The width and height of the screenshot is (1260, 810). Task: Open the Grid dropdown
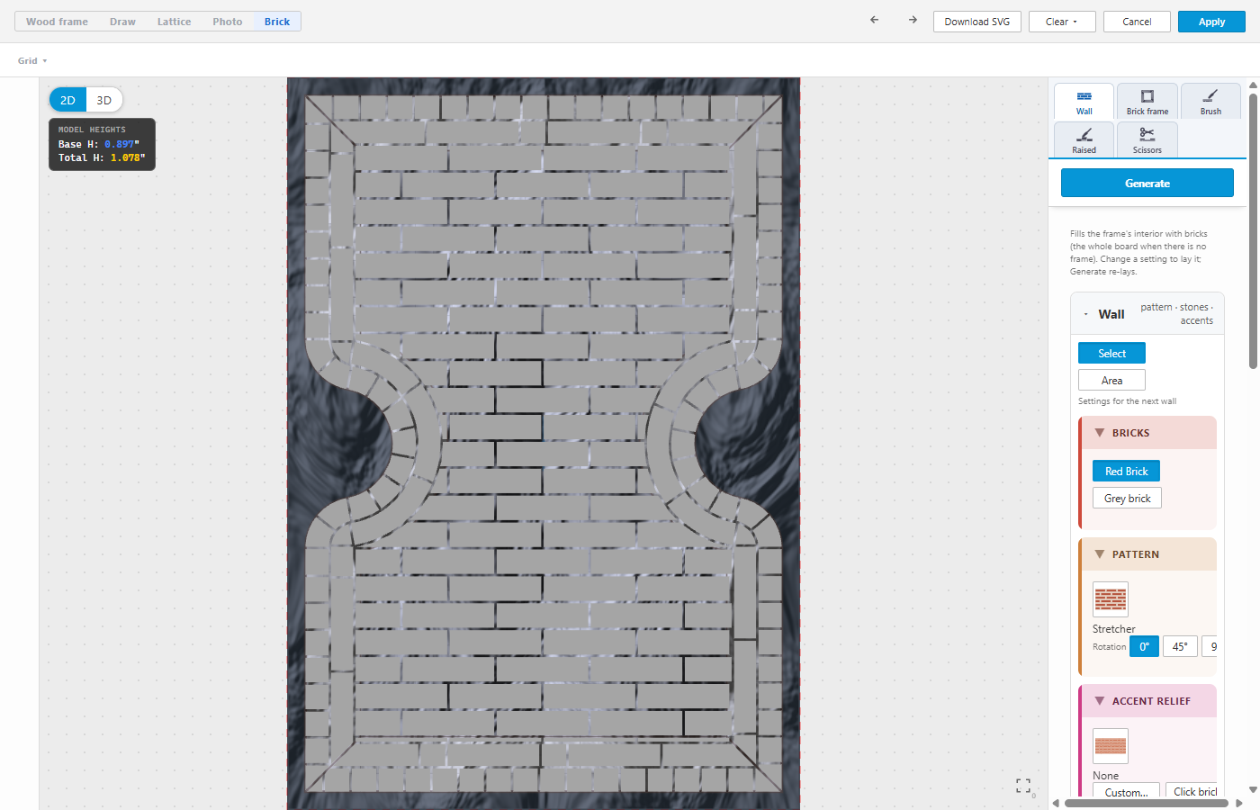pyautogui.click(x=32, y=61)
